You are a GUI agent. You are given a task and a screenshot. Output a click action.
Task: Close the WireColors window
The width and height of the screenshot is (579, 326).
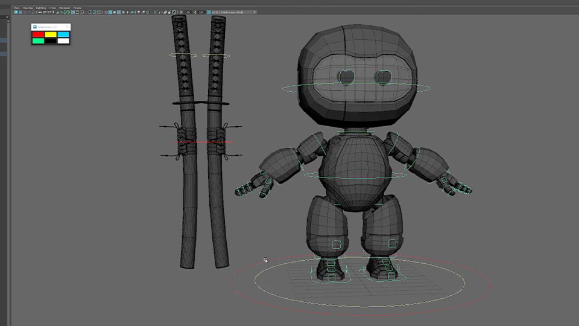coord(66,27)
